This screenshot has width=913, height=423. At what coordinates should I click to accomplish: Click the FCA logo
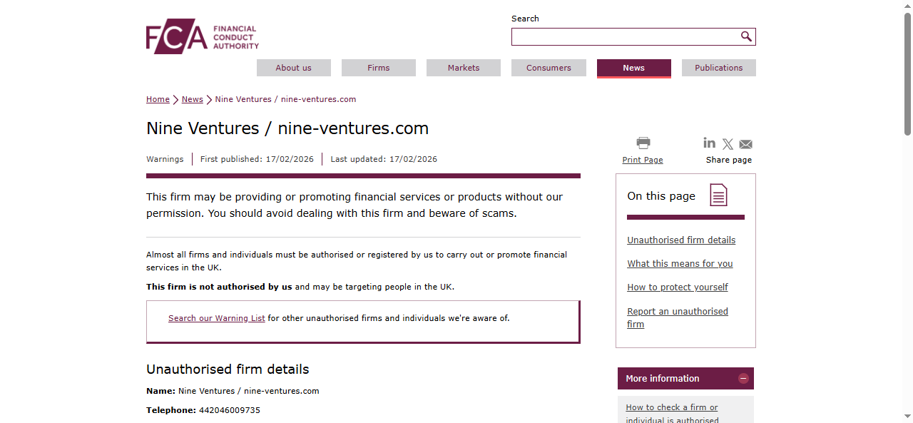click(202, 36)
